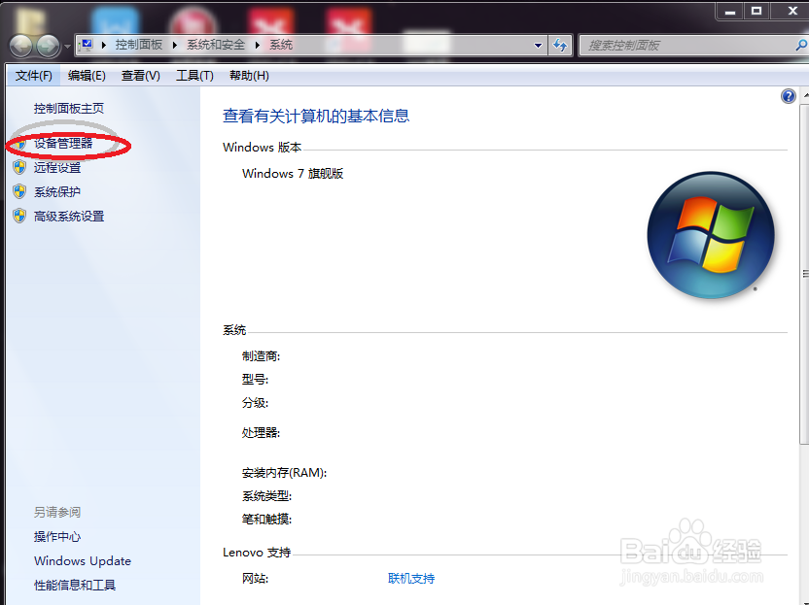This screenshot has width=809, height=605.
Task: Click the 制造商: label
Action: coord(261,356)
